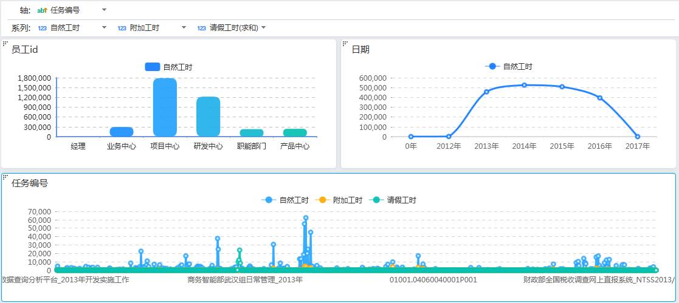Image resolution: width=679 pixels, height=303 pixels.
Task: Click the 2014年 x-axis label
Action: click(524, 146)
